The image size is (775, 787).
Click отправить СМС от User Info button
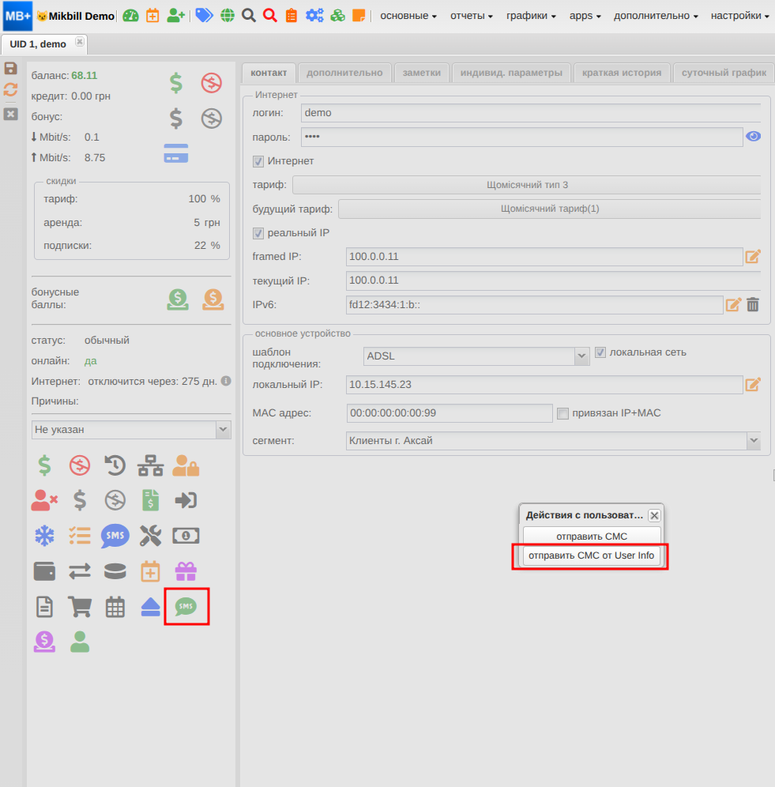point(591,555)
